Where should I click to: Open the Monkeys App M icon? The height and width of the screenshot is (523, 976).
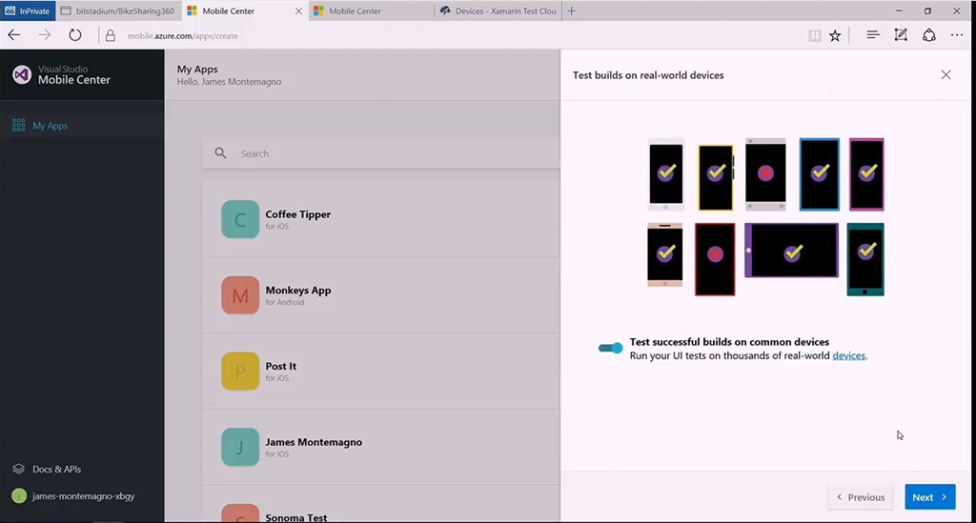[x=240, y=294]
